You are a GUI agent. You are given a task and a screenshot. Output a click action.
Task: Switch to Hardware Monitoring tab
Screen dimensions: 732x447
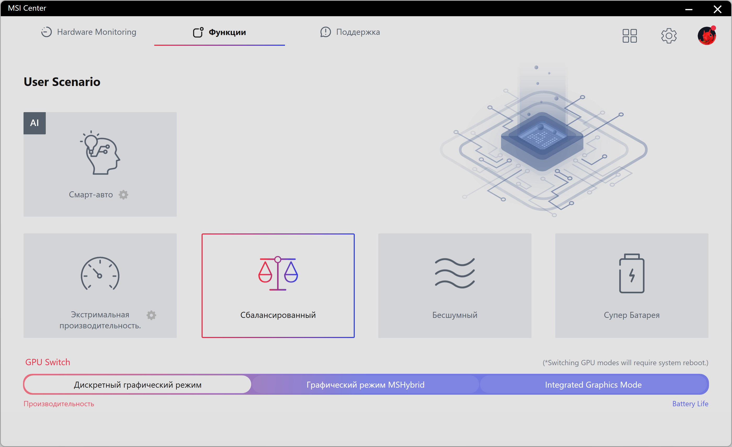(89, 32)
